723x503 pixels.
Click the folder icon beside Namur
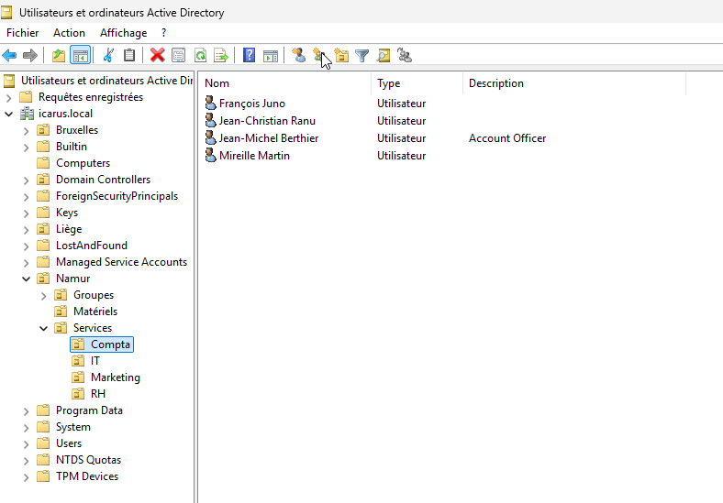[x=43, y=279]
